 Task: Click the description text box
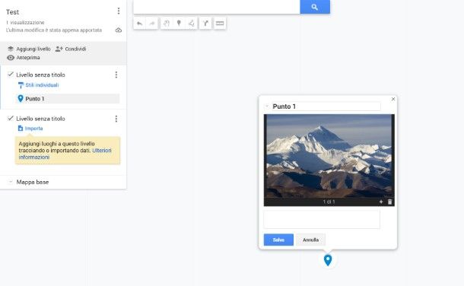click(322, 220)
